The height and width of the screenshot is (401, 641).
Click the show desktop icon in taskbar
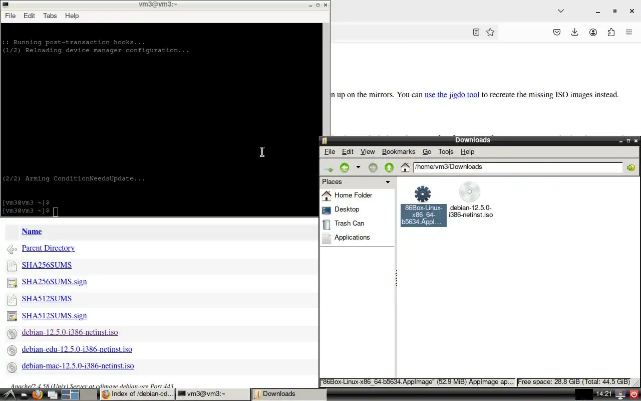52,394
